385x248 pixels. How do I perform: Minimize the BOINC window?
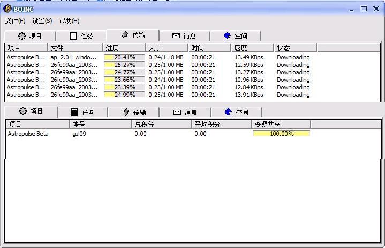[x=352, y=9]
